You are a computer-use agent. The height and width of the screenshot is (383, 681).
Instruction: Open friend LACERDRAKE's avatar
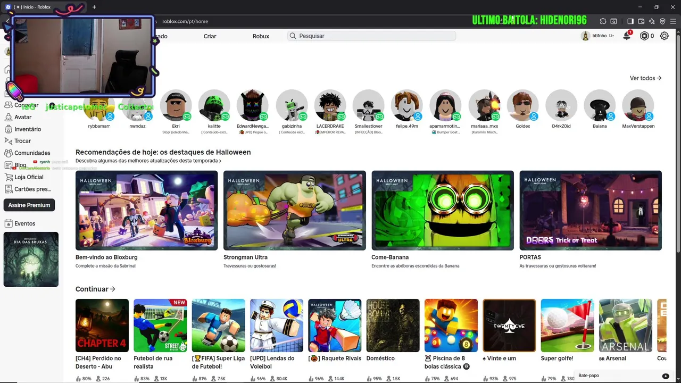point(330,105)
